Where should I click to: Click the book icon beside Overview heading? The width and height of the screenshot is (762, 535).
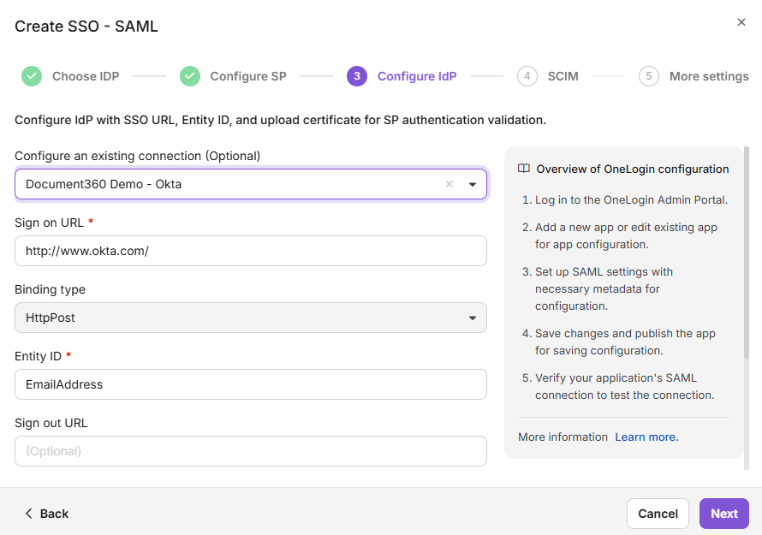click(x=524, y=169)
